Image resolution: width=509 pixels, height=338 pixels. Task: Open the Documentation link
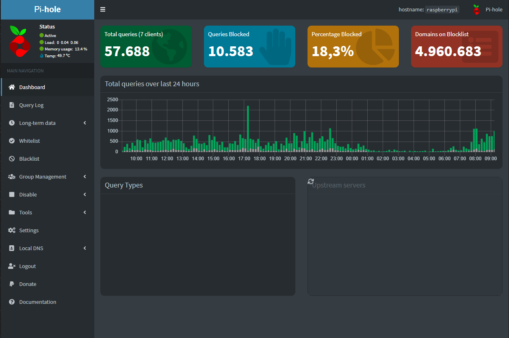click(37, 302)
